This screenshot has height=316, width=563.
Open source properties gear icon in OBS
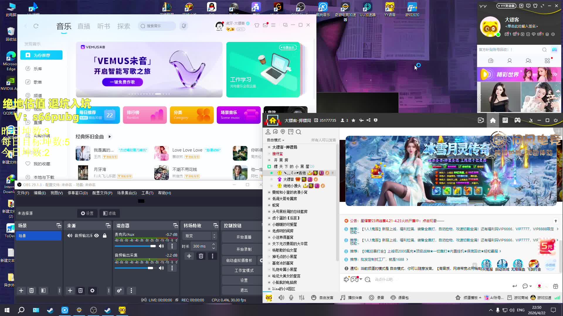point(92,291)
